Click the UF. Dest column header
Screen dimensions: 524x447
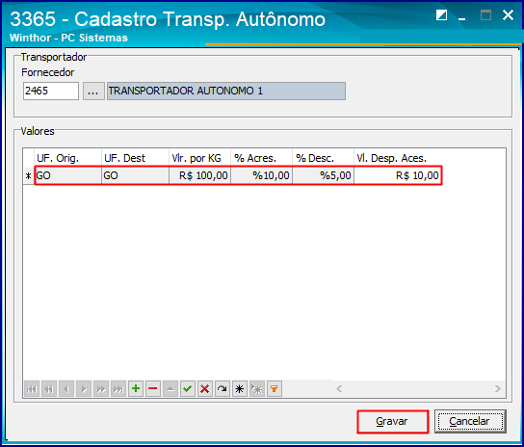[x=135, y=158]
